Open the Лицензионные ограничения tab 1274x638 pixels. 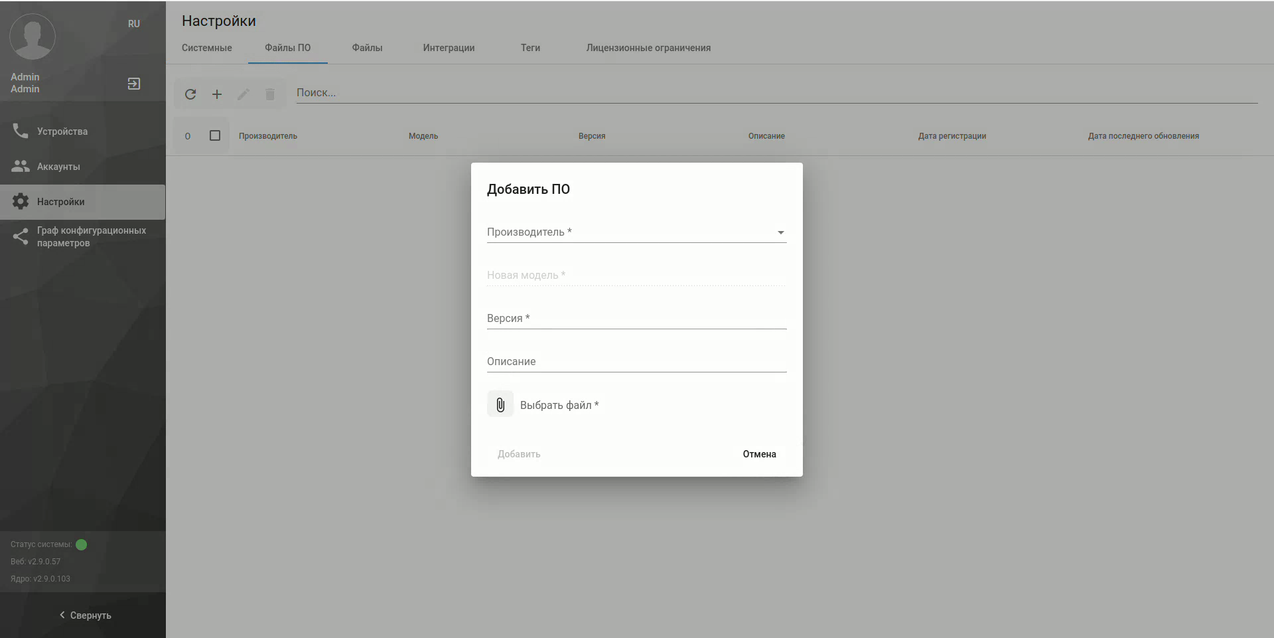tap(648, 48)
